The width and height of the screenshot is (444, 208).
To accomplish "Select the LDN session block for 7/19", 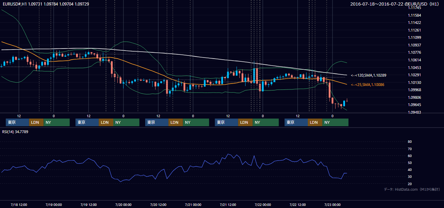I will coord(106,122).
